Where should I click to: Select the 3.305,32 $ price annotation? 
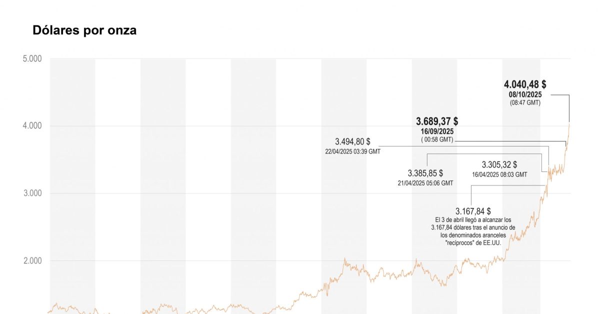pos(499,164)
